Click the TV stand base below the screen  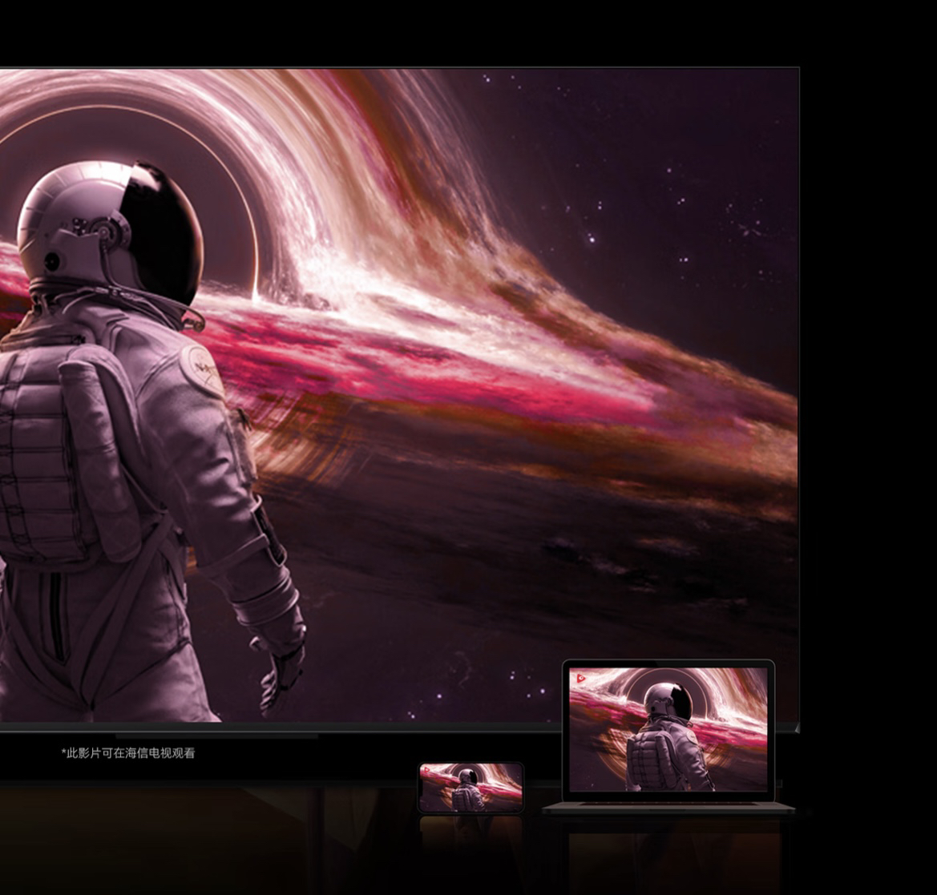216,736
